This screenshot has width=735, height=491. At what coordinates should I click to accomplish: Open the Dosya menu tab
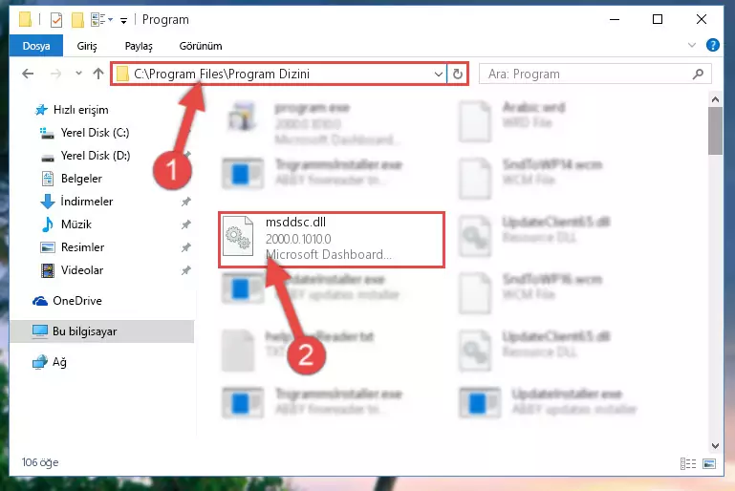[36, 46]
